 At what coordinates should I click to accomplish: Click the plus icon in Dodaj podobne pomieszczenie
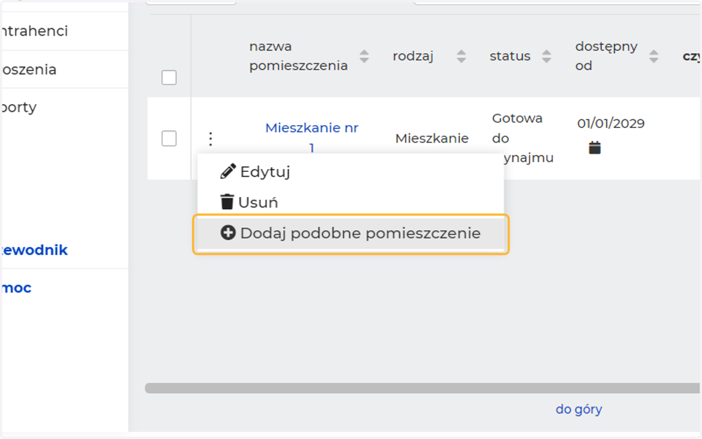click(x=228, y=233)
